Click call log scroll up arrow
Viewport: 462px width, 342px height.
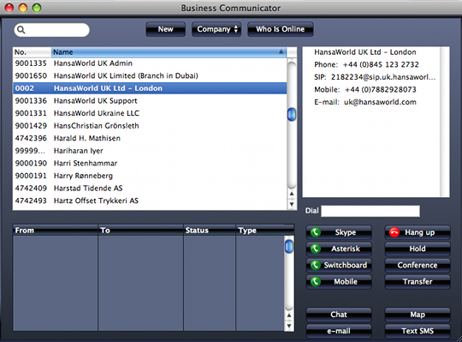tap(289, 315)
